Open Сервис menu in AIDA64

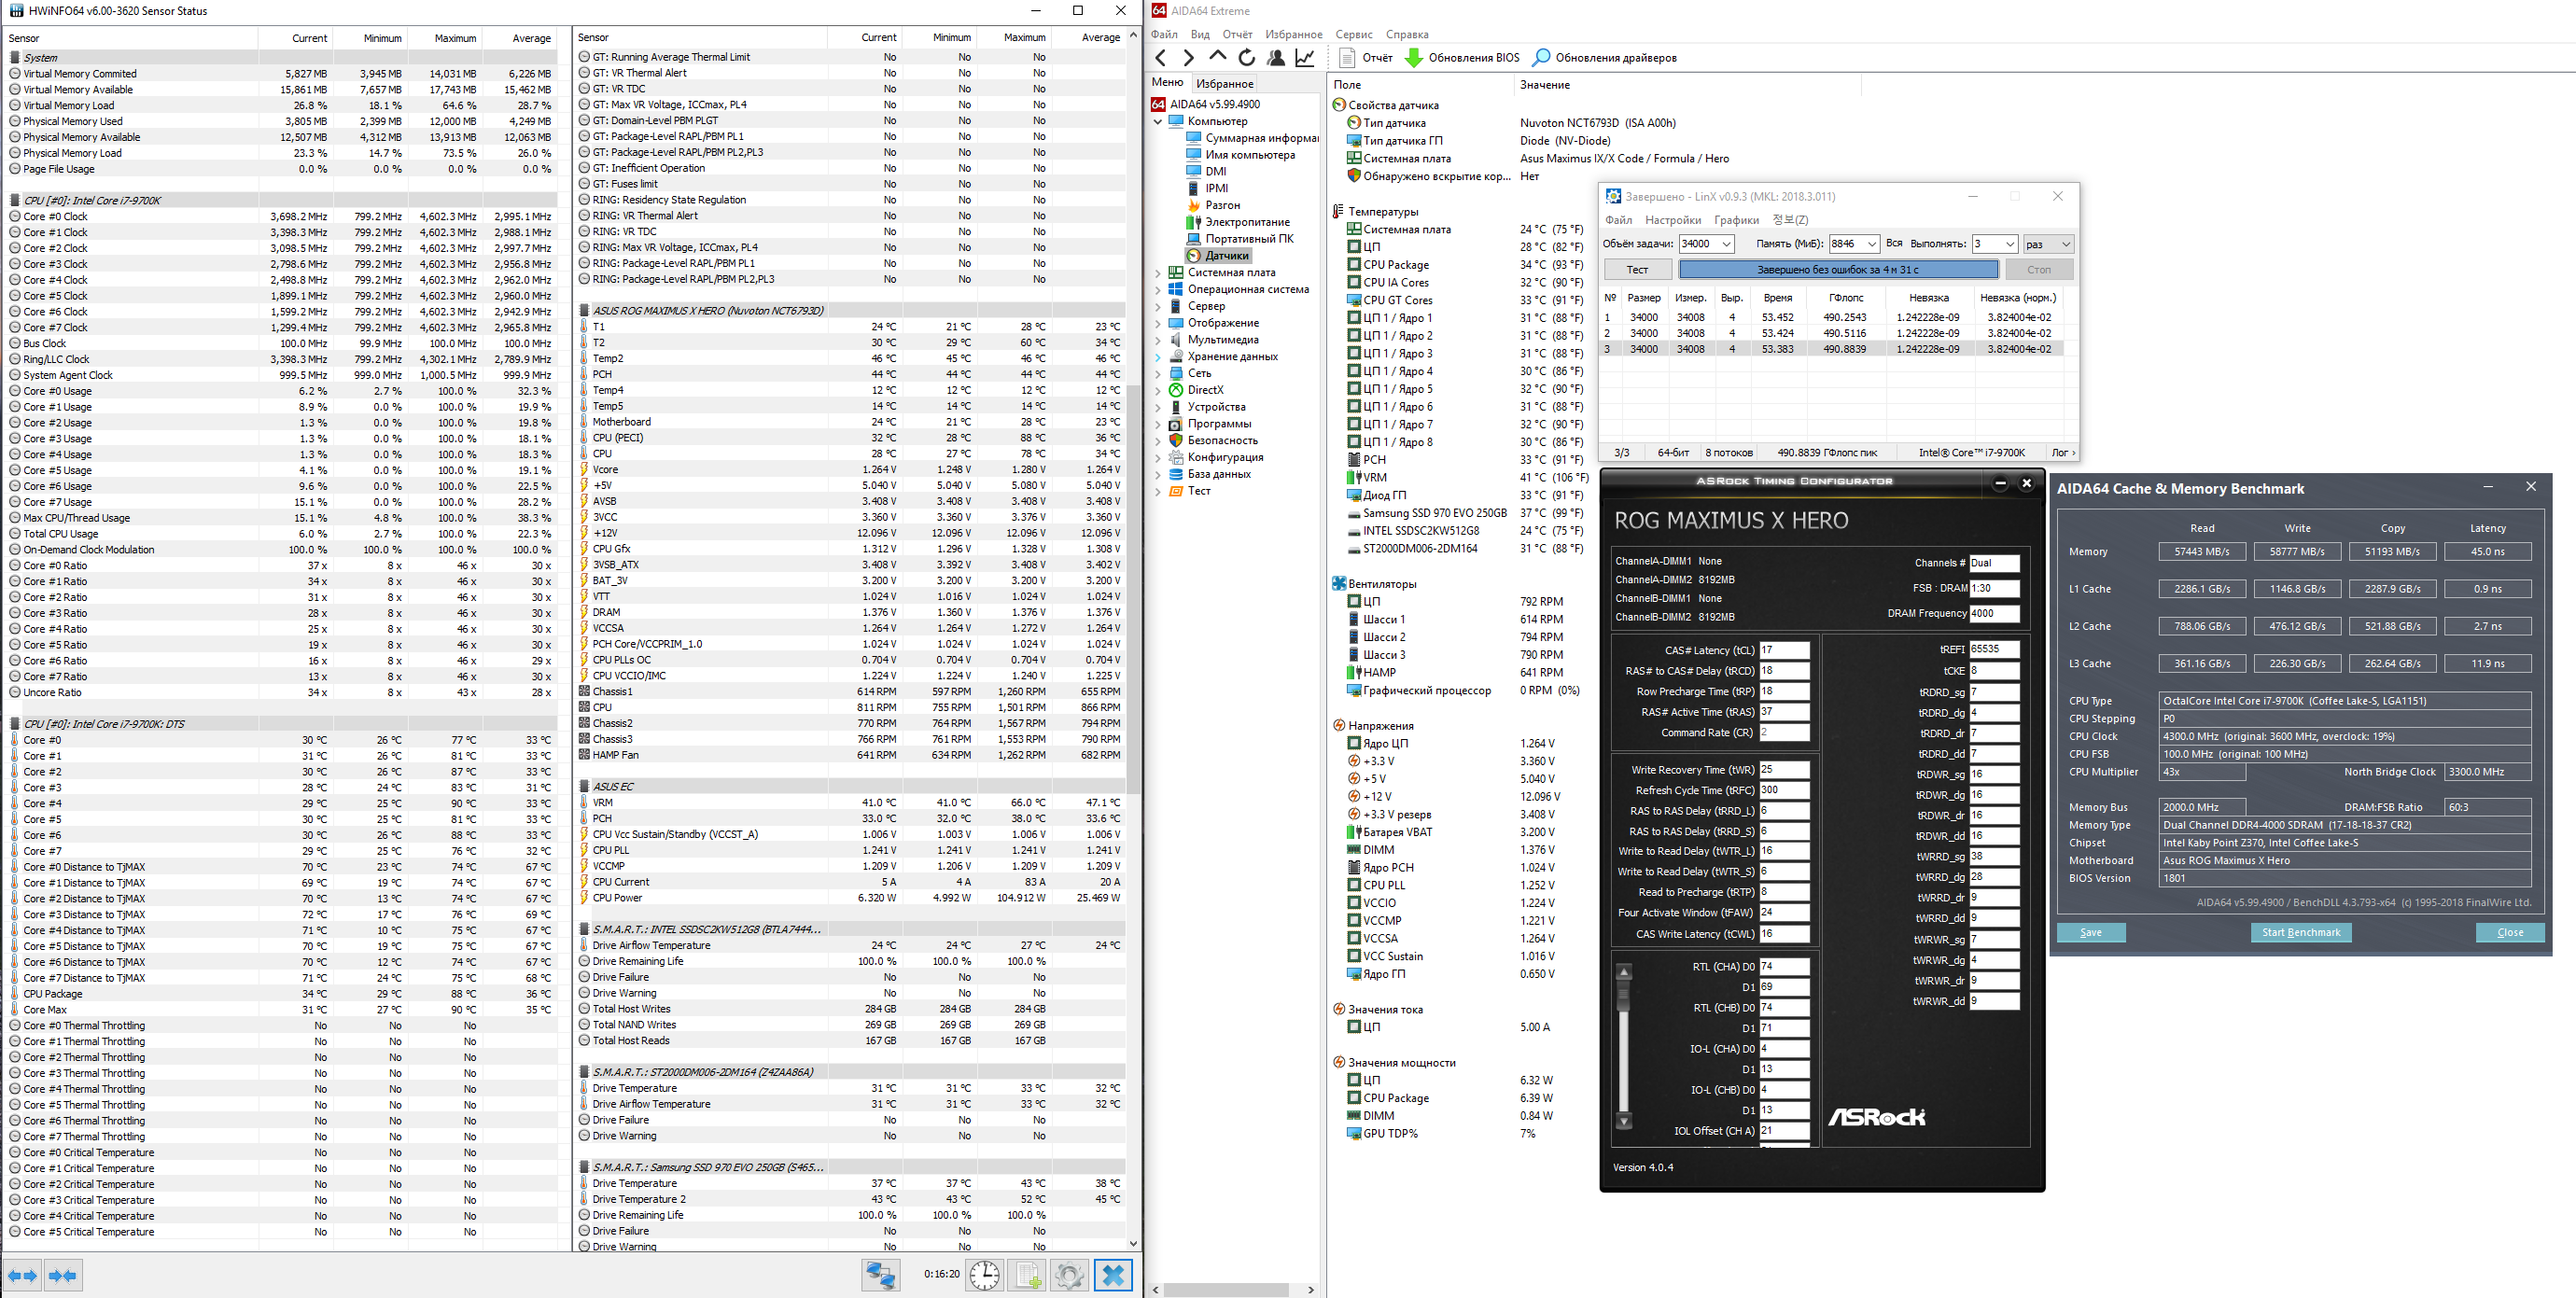tap(1354, 34)
